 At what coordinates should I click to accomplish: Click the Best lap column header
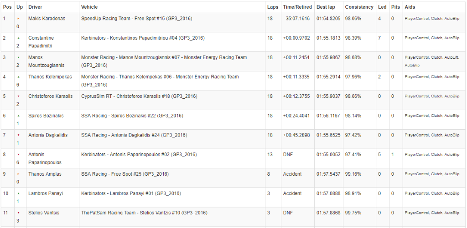pos(325,7)
